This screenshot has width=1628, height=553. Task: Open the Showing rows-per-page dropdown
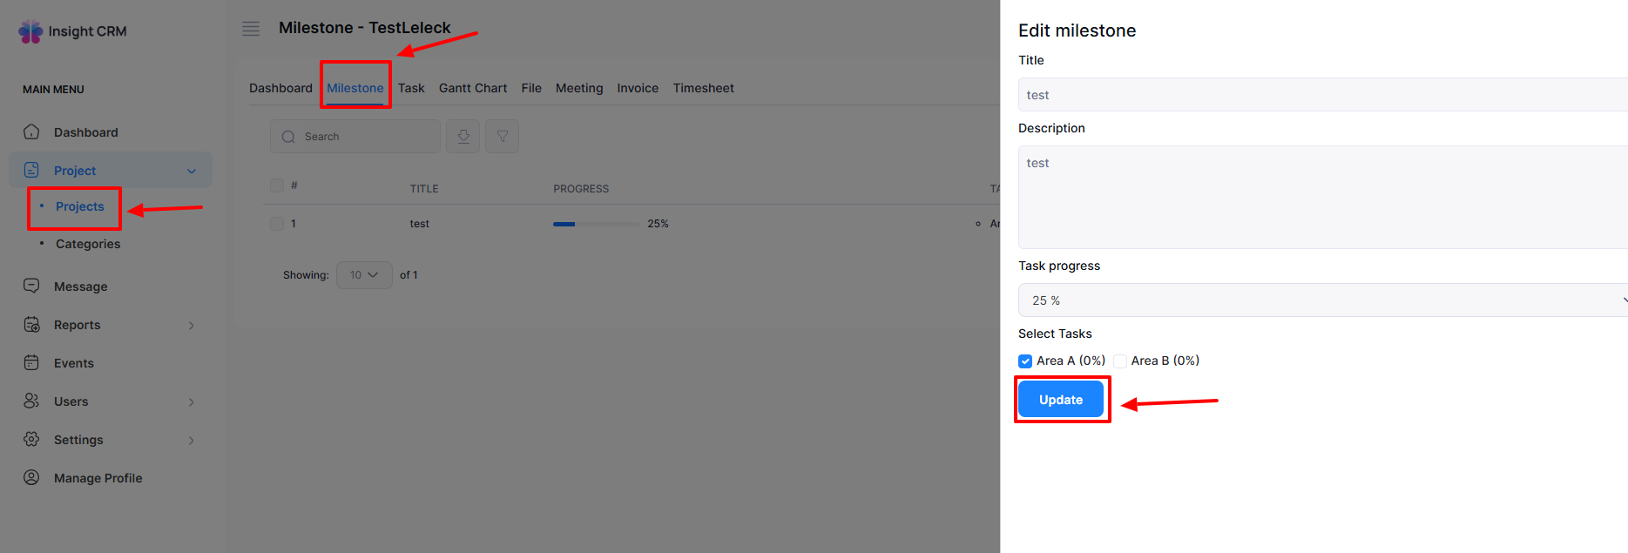[x=364, y=275]
